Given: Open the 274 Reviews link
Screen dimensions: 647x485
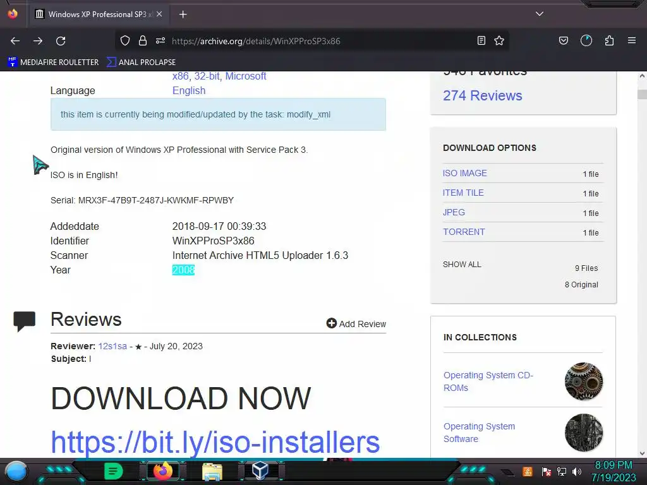Looking at the screenshot, I should pos(482,96).
